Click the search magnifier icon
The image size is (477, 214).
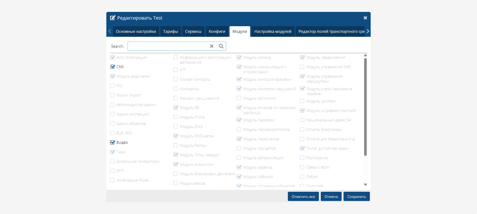[x=221, y=46]
